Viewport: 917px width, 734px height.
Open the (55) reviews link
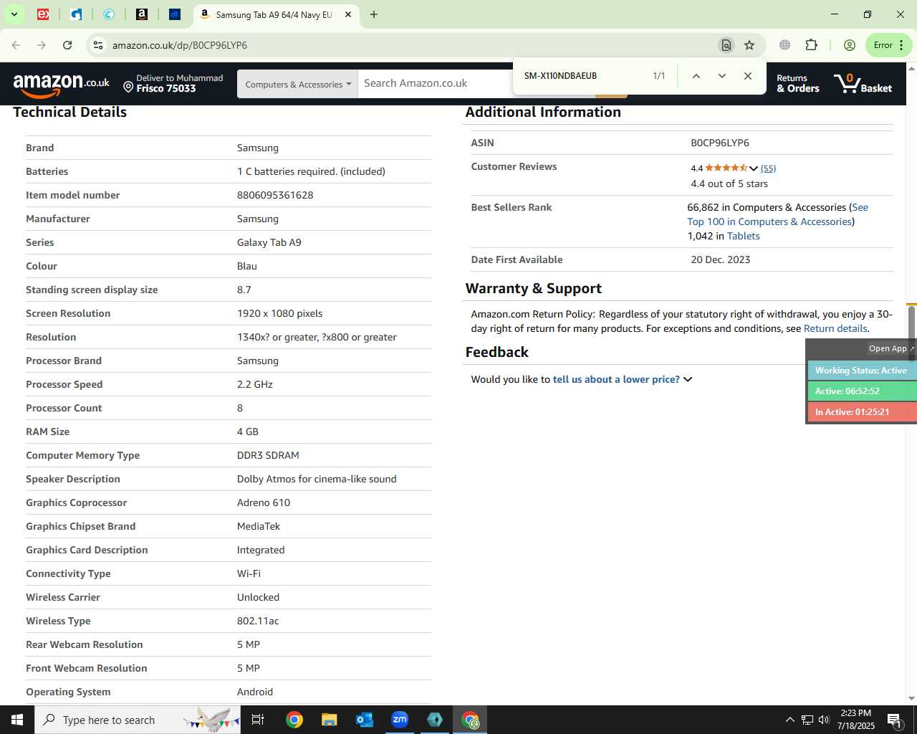click(x=768, y=168)
